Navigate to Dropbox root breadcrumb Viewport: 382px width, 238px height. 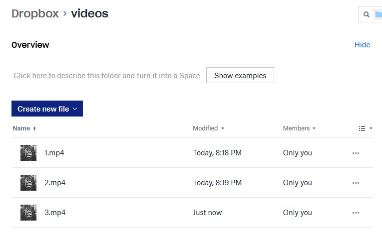[x=35, y=13]
